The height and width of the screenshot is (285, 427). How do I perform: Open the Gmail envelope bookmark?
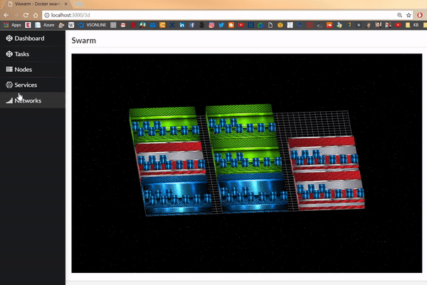click(x=123, y=25)
